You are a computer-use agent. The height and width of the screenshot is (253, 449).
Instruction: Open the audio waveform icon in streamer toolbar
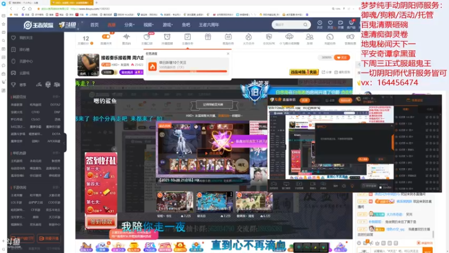pyautogui.click(x=126, y=37)
